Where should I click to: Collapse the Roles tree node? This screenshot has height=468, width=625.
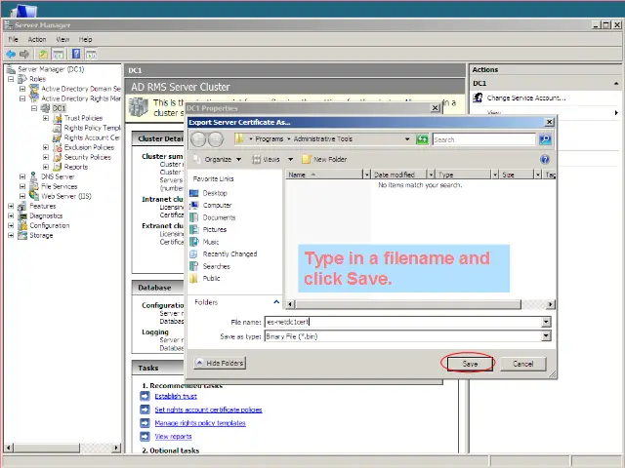[x=11, y=79]
